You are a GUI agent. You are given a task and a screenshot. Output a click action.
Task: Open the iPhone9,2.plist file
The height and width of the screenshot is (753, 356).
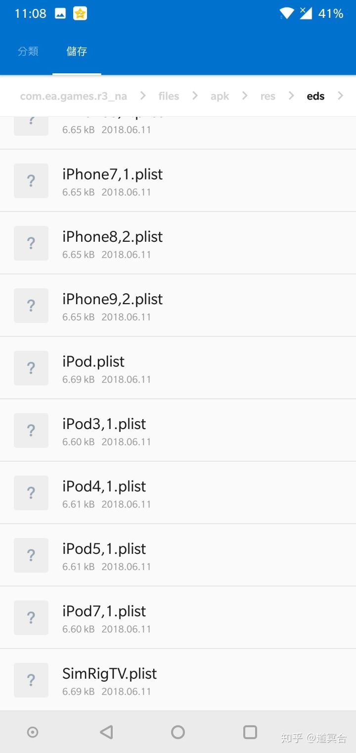click(178, 306)
